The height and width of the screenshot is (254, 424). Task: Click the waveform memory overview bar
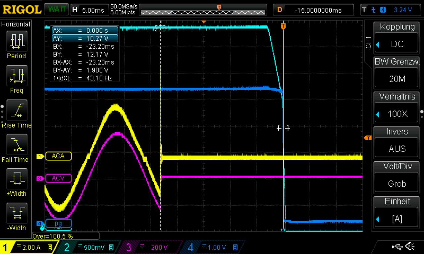coord(203,12)
